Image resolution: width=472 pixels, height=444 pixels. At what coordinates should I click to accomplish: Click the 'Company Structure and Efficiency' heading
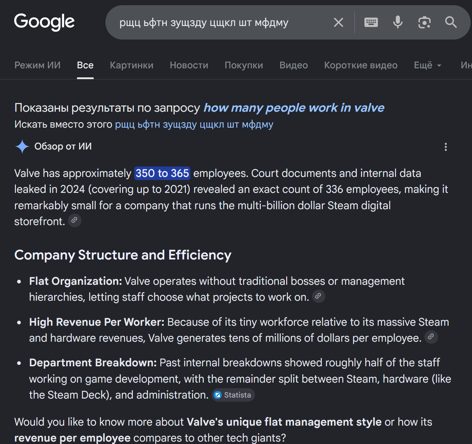[x=123, y=255]
